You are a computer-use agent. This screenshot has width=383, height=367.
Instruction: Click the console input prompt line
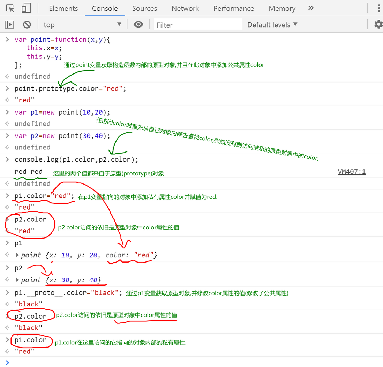[191, 362]
